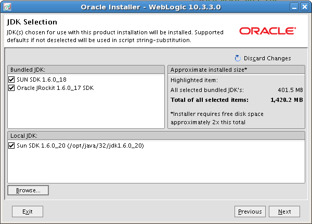Uncheck the Oracle JRockit 1.6.0_17 SDK checkbox
This screenshot has width=312, height=224.
(11, 88)
